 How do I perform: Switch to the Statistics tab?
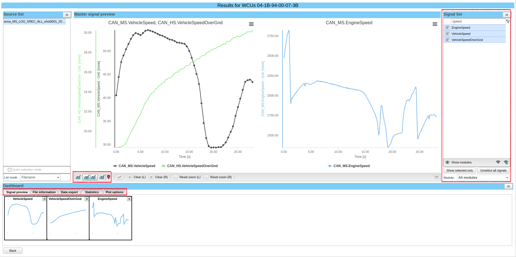pos(92,192)
